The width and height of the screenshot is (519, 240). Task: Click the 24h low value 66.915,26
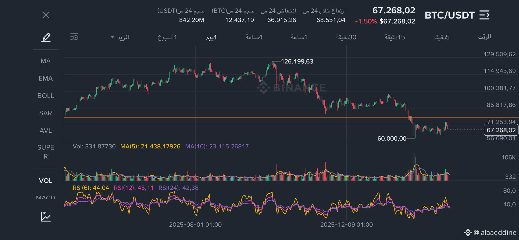click(282, 20)
